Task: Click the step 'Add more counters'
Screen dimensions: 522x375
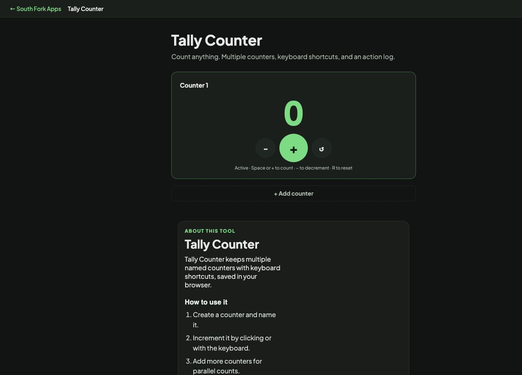Action: tap(228, 366)
